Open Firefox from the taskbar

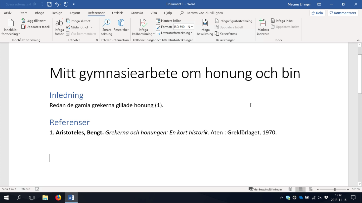(x=58, y=197)
